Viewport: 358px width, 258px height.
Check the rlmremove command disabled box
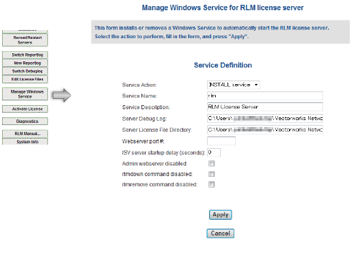[x=211, y=184]
